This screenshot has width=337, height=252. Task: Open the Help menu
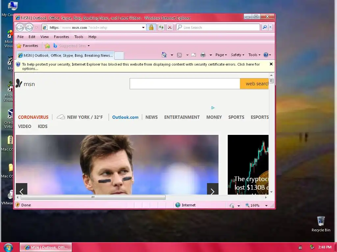[92, 37]
